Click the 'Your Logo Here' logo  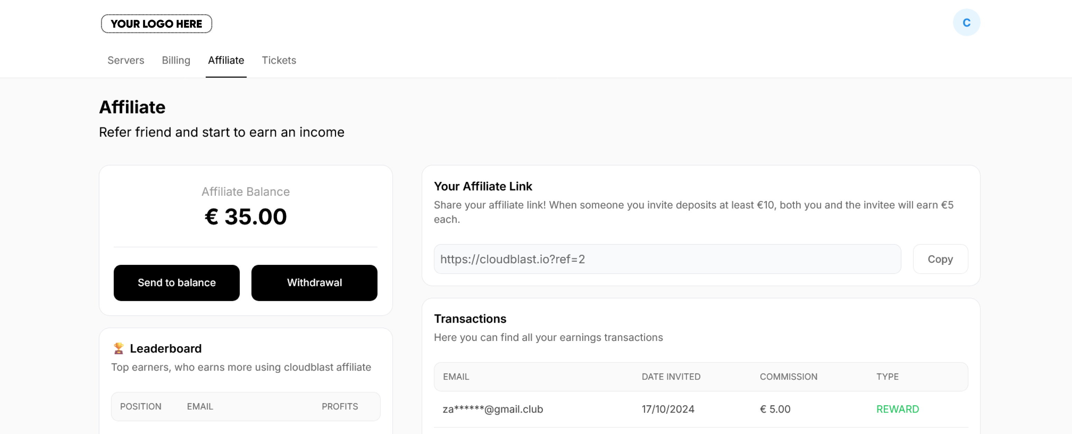coord(156,24)
